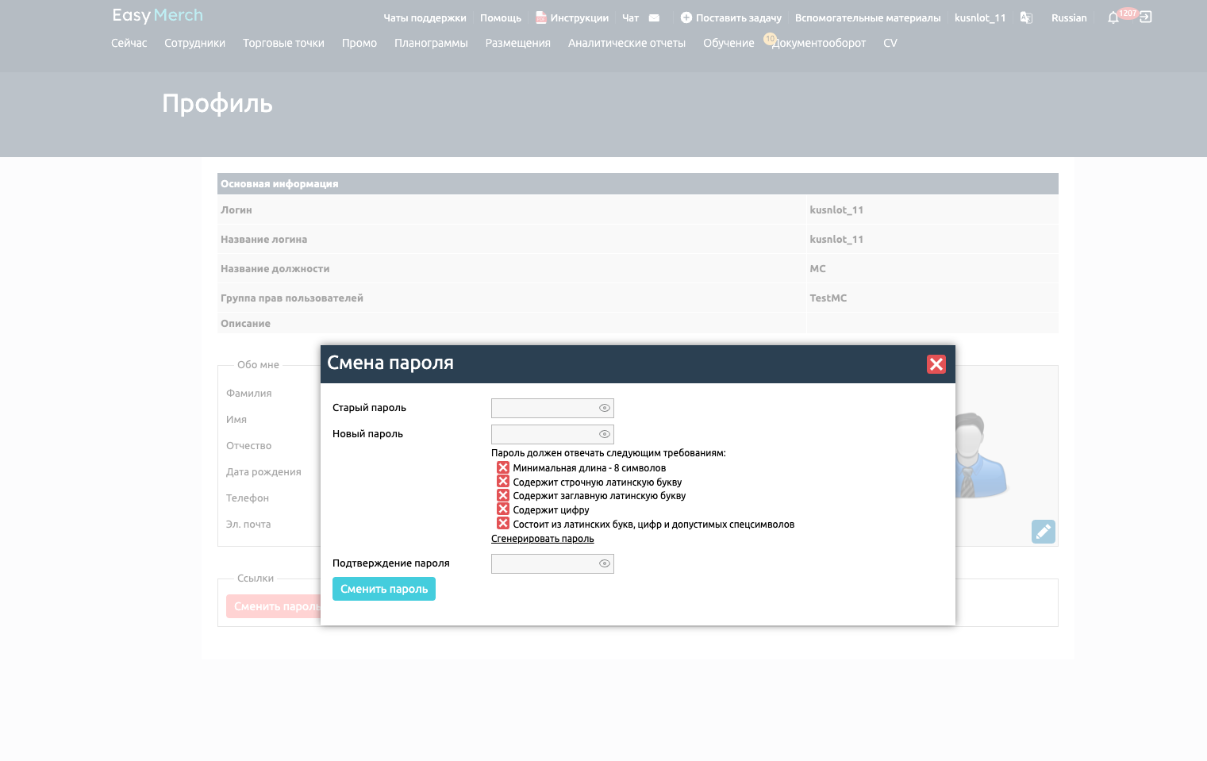Click the language translate icon
The image size is (1207, 761).
(1026, 17)
